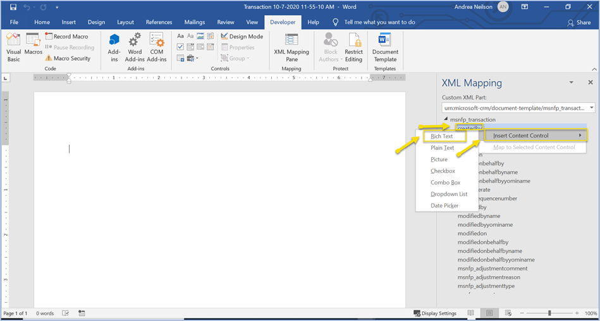Screen dimensions: 600x321
Task: Click the Undo arrow in title bar
Action: click(x=27, y=7)
